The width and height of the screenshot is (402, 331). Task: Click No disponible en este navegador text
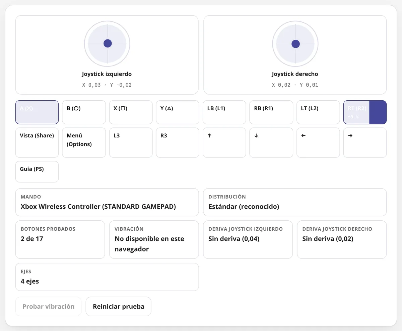click(149, 244)
